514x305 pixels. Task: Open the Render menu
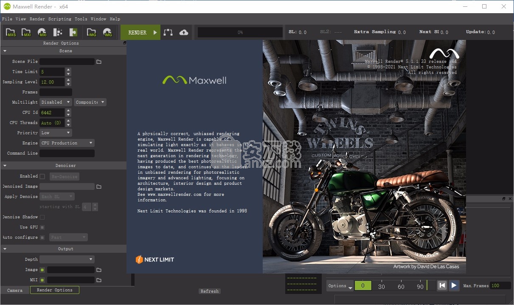click(x=37, y=19)
